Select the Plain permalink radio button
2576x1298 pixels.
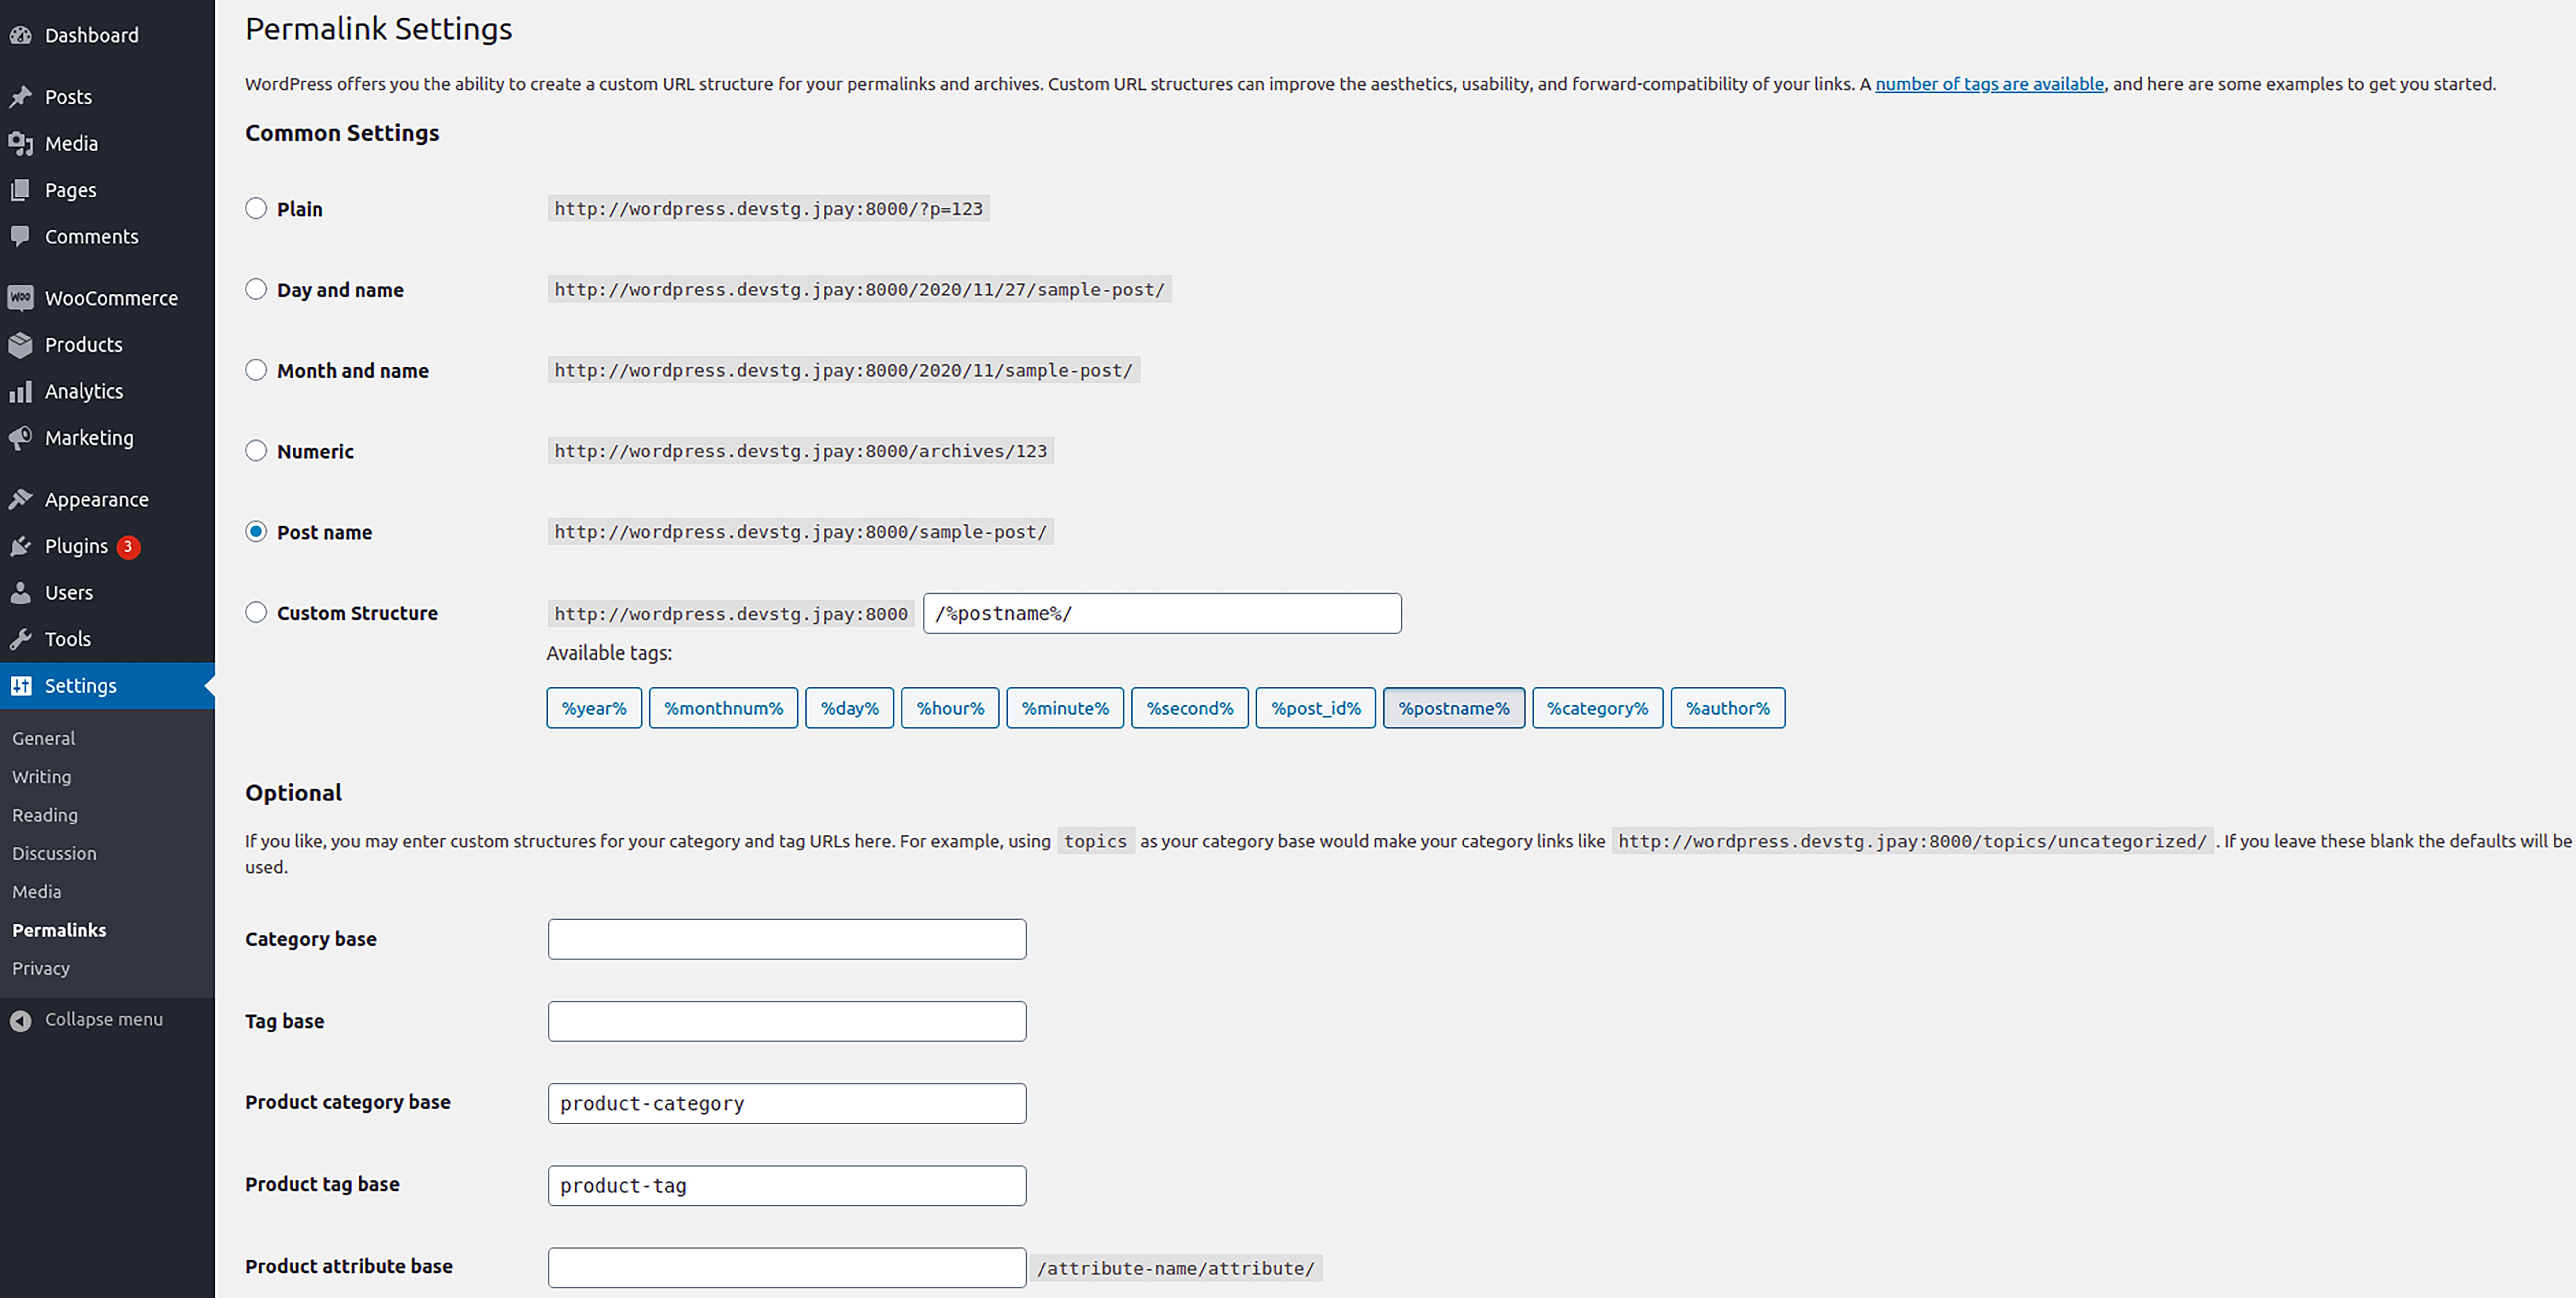tap(256, 208)
